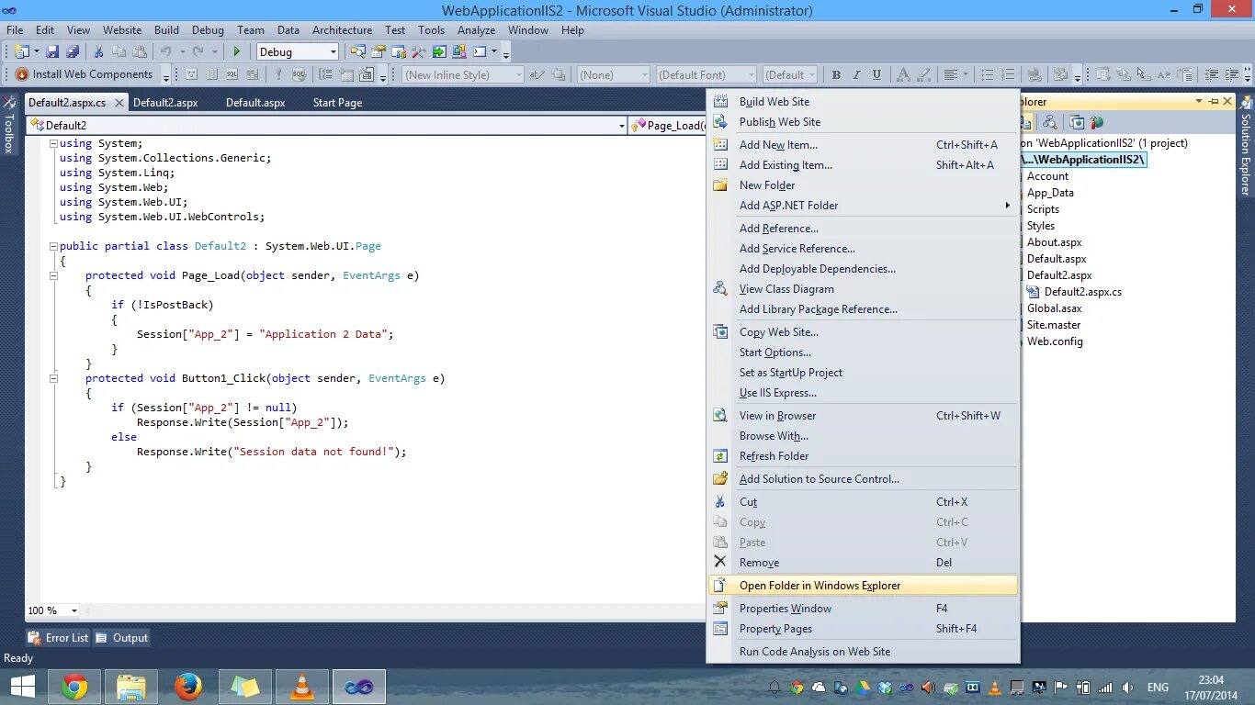Viewport: 1255px width, 705px height.
Task: Click the bulleted list toolbar icon
Action: 988,75
